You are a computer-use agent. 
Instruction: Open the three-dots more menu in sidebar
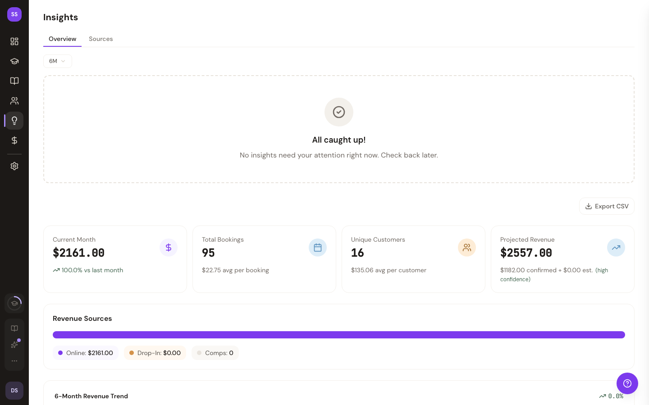point(14,361)
